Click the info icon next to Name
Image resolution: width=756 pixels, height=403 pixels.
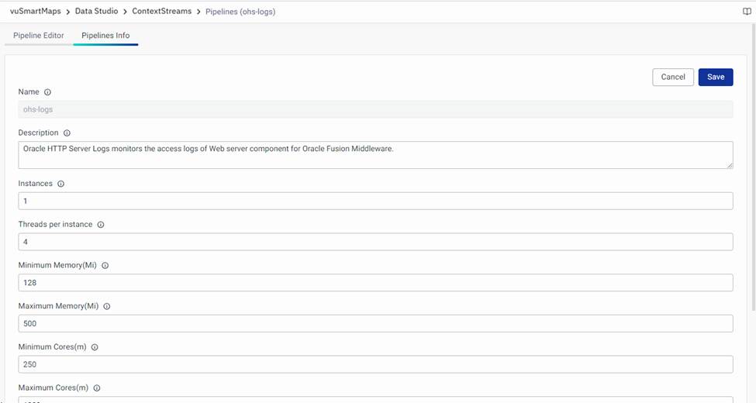(x=47, y=92)
